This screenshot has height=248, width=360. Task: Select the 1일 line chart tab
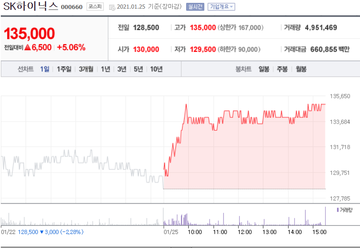[45, 69]
